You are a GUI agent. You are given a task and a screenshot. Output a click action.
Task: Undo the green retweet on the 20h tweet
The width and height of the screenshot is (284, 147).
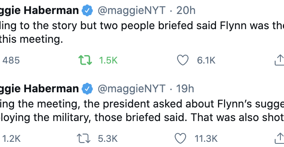pyautogui.click(x=85, y=60)
